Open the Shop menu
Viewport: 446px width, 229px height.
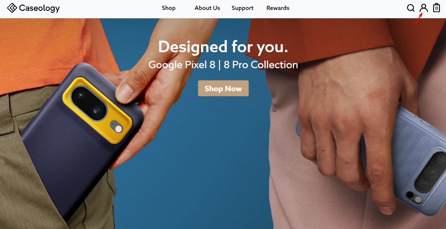click(x=169, y=8)
